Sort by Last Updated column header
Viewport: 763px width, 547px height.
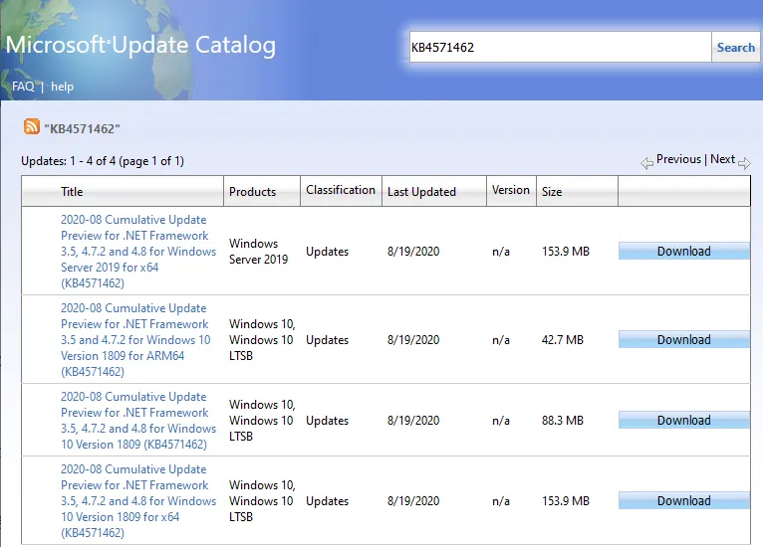(x=421, y=191)
